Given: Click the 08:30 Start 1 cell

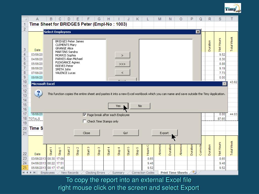Looking at the screenshot, I should (51, 159).
